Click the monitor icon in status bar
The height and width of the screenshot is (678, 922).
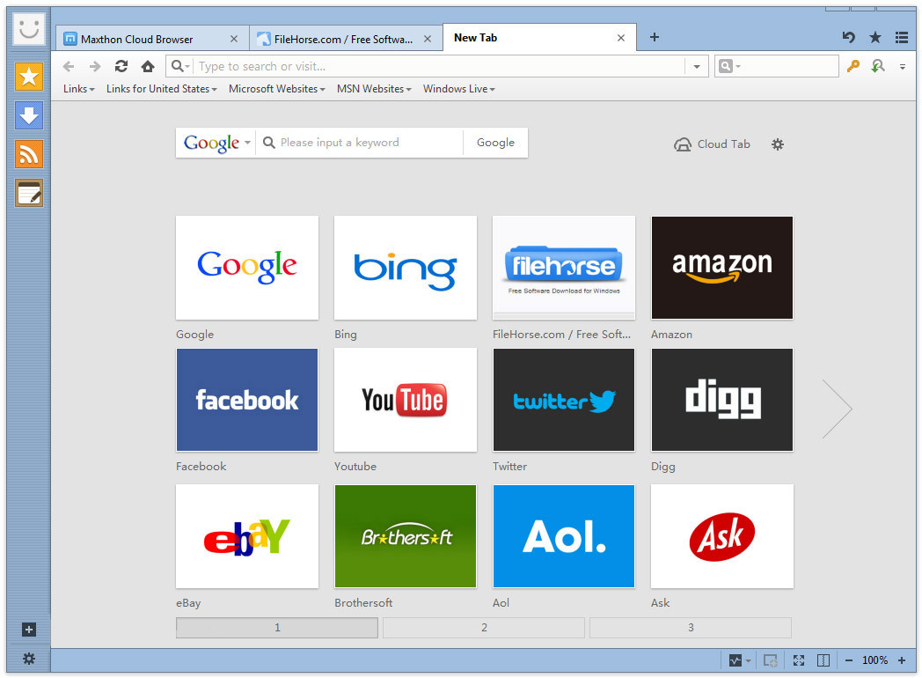coord(735,660)
